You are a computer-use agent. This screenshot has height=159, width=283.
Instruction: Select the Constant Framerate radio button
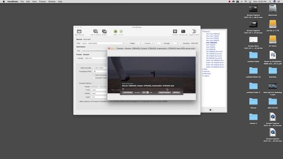(x=94, y=78)
